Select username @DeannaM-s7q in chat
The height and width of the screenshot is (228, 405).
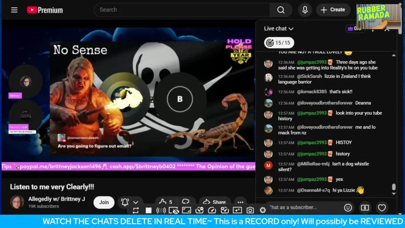pyautogui.click(x=313, y=190)
